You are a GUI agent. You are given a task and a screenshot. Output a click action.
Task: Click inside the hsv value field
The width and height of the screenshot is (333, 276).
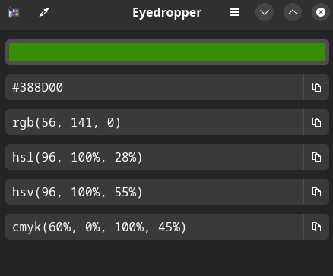tap(154, 192)
